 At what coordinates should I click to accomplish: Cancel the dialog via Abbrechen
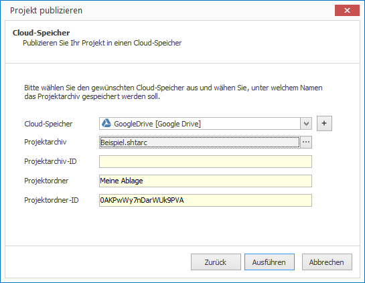(327, 262)
